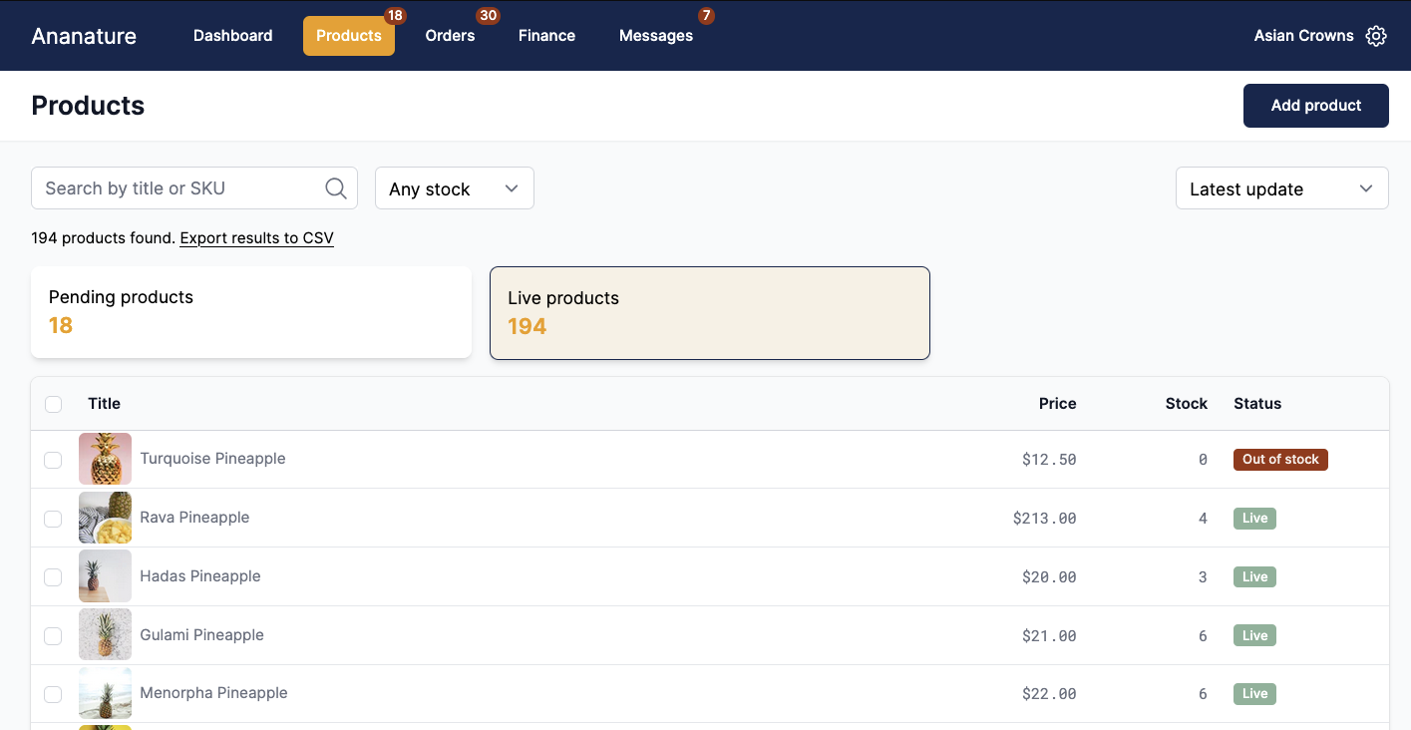Switch to the Finance tab

(x=546, y=36)
